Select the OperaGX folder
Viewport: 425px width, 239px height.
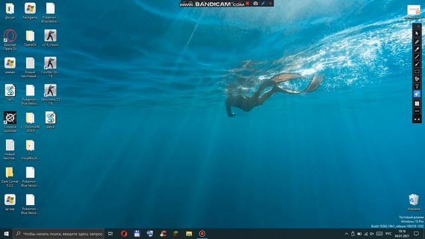(30, 39)
